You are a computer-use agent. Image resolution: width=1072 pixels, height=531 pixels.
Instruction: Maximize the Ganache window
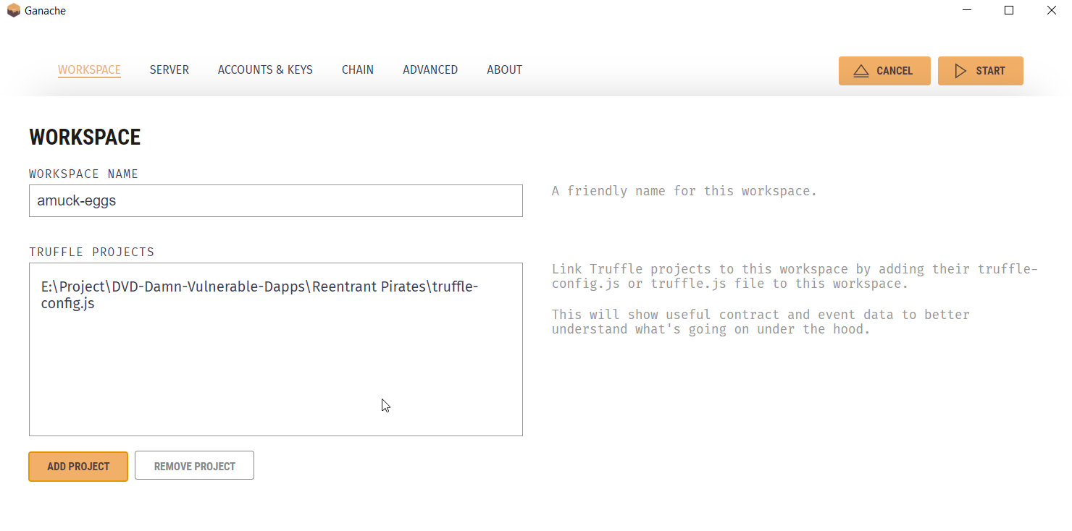click(x=1009, y=11)
